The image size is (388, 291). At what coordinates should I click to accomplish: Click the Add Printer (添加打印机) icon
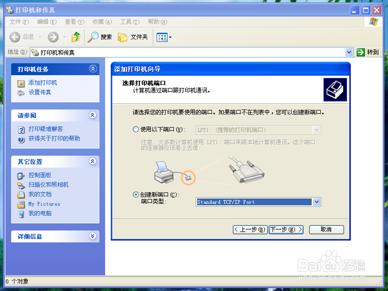[21, 84]
